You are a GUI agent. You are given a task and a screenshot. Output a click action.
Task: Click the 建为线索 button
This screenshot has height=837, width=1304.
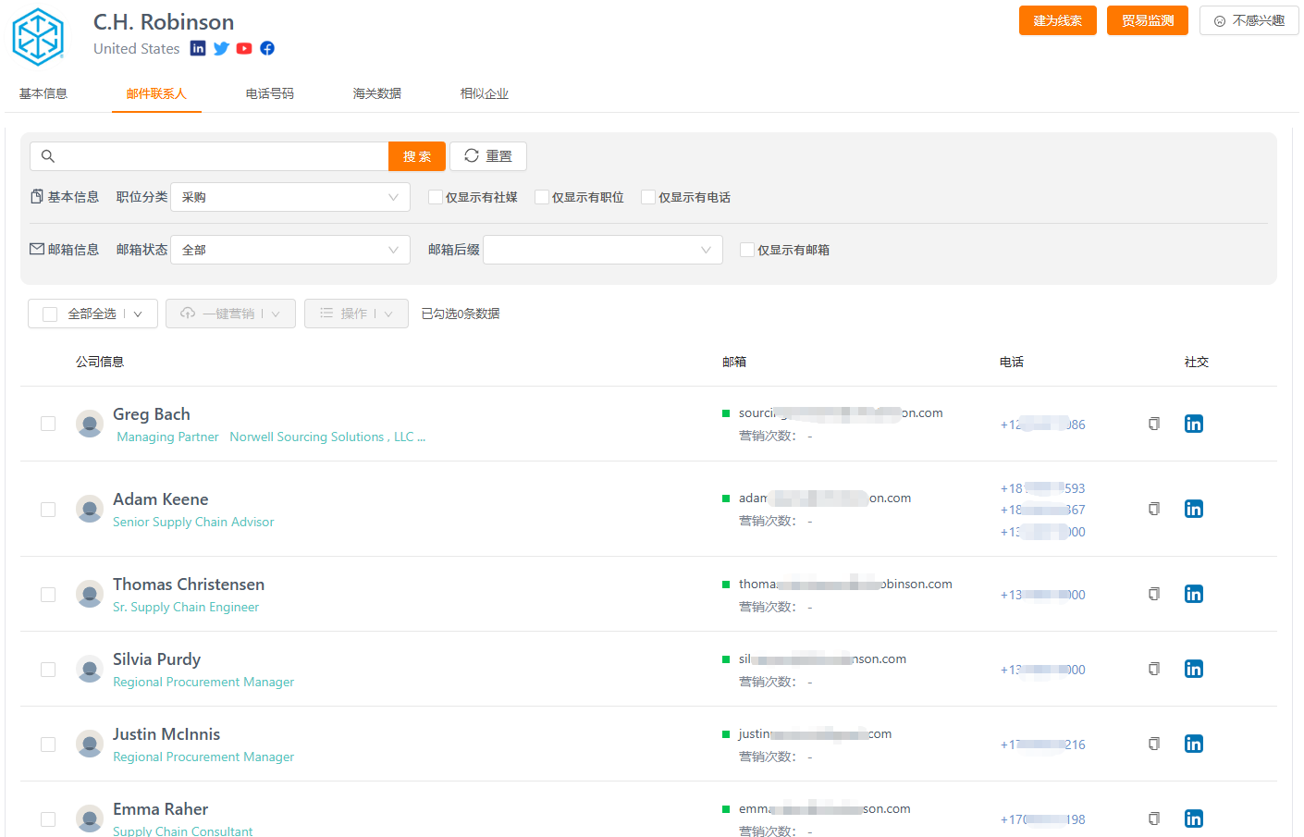click(x=1058, y=20)
